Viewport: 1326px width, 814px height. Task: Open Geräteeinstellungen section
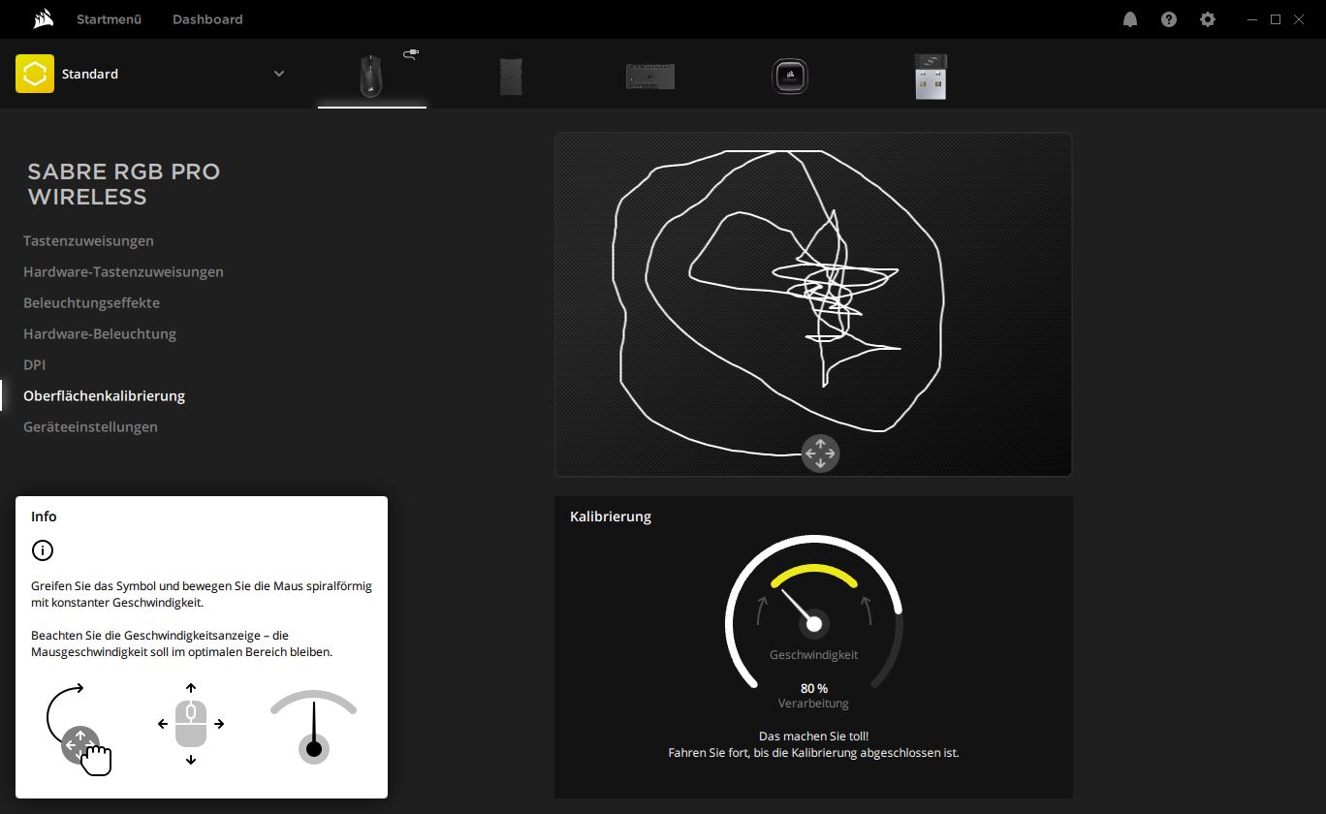(x=90, y=426)
